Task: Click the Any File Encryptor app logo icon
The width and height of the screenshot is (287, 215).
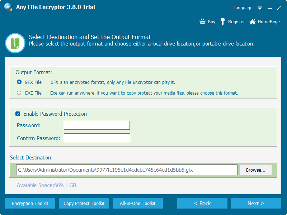Action: [8, 7]
